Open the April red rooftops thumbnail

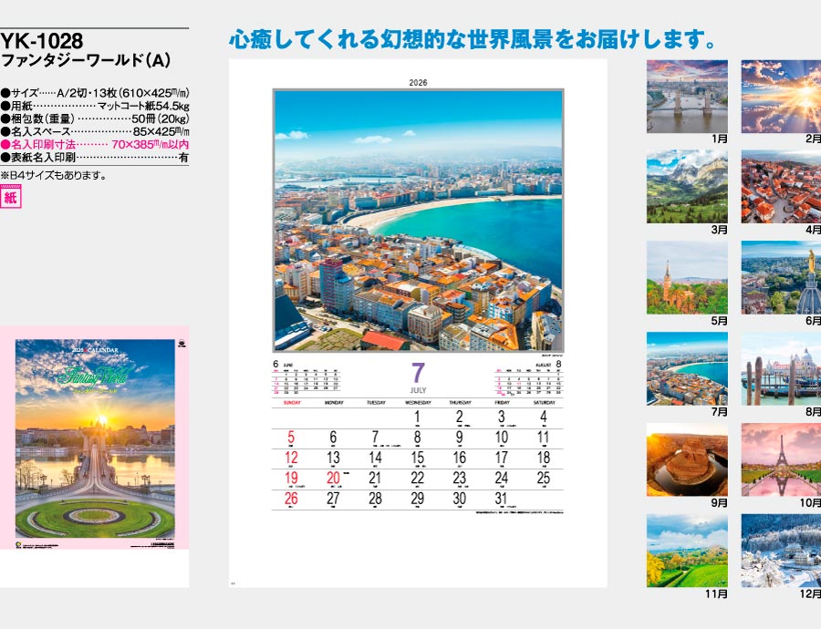[x=781, y=187]
